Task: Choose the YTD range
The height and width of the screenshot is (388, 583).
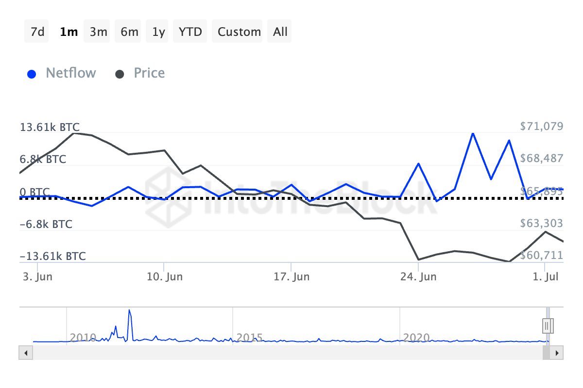Action: [190, 32]
